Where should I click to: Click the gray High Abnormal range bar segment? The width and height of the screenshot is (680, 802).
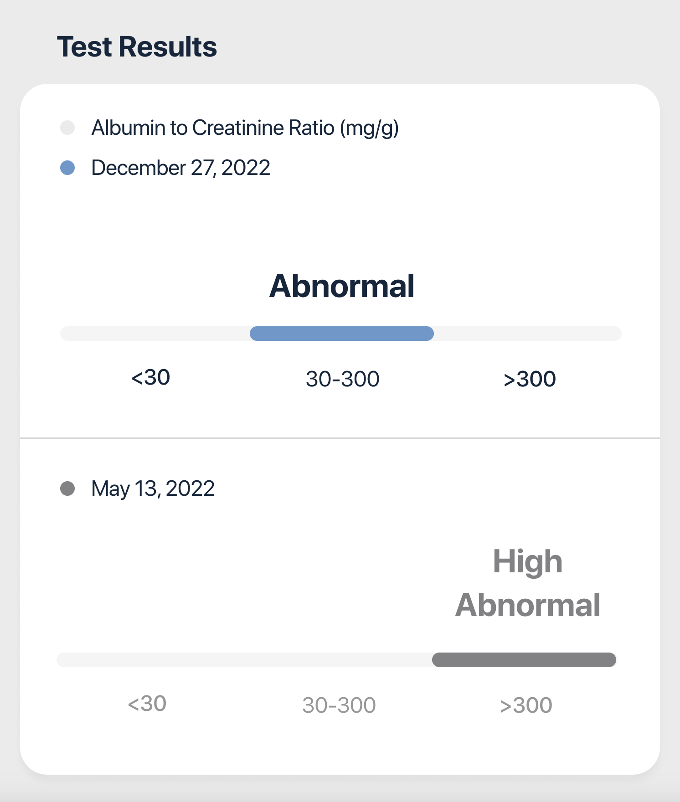pos(524,660)
